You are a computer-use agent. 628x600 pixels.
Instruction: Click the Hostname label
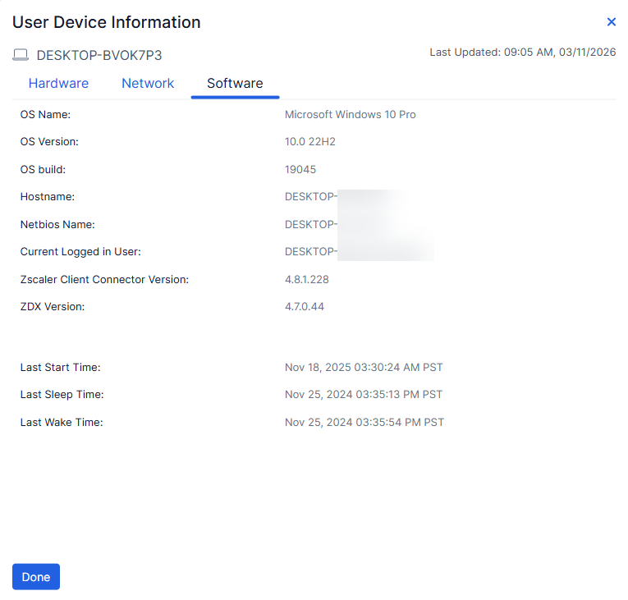(x=48, y=197)
